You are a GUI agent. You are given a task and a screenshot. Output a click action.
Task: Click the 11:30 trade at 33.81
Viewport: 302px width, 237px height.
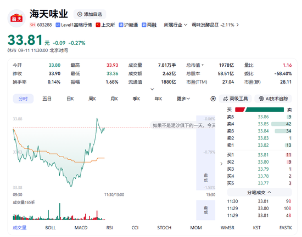click(259, 201)
